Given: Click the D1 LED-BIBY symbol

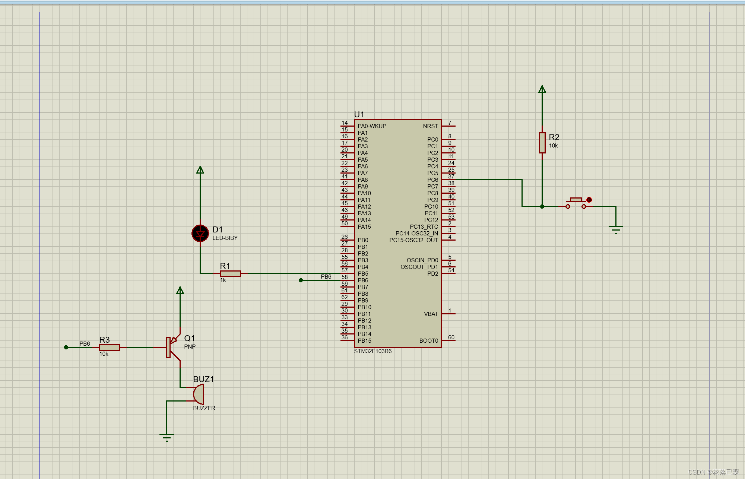Looking at the screenshot, I should tap(200, 234).
